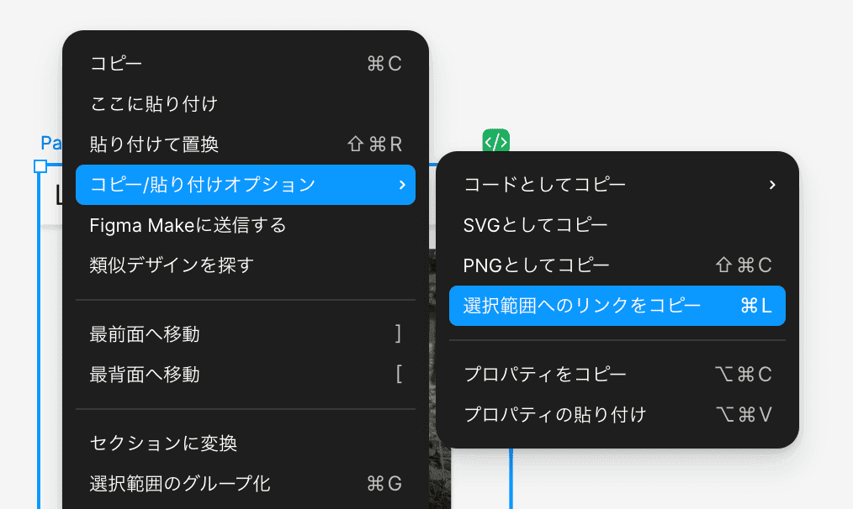Choose ここに貼り付け menu item
The width and height of the screenshot is (853, 509).
(245, 104)
